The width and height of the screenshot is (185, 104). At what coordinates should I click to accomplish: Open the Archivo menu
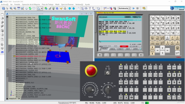5,4
